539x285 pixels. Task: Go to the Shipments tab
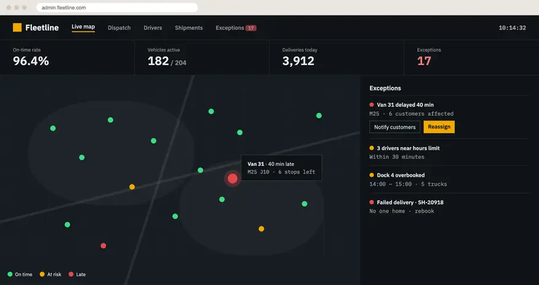pos(189,28)
